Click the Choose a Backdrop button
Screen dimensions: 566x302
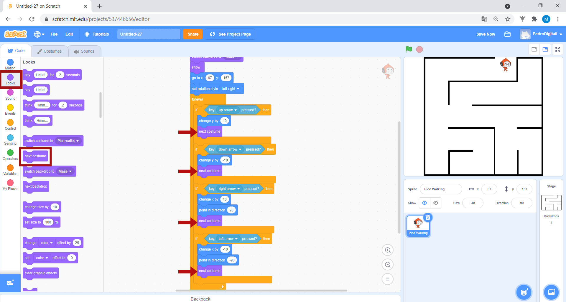pos(551,292)
